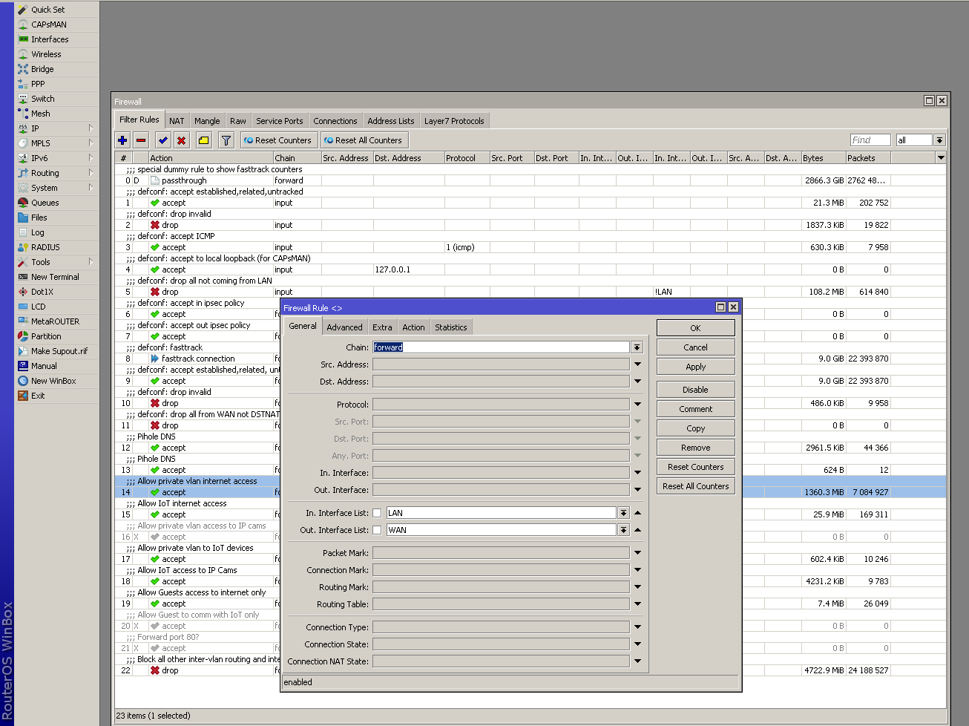Click the Chain input field
The height and width of the screenshot is (726, 969).
[x=501, y=347]
